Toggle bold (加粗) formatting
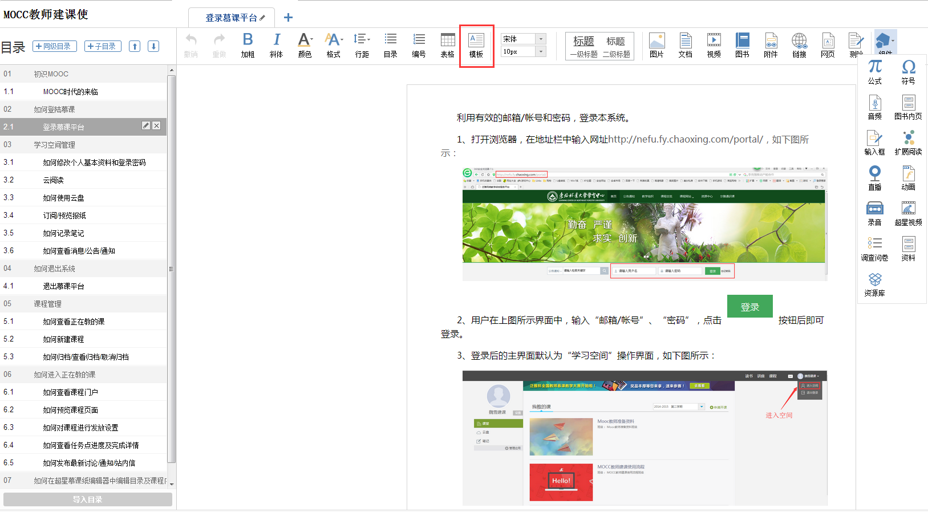Viewport: 928px width, 512px height. tap(248, 45)
